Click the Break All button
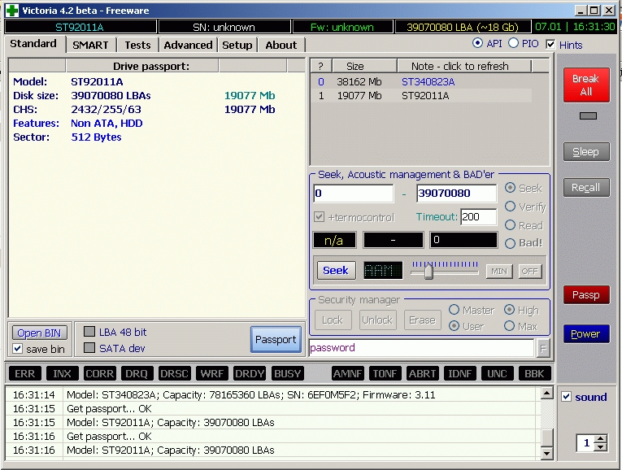The width and height of the screenshot is (622, 470). 586,85
